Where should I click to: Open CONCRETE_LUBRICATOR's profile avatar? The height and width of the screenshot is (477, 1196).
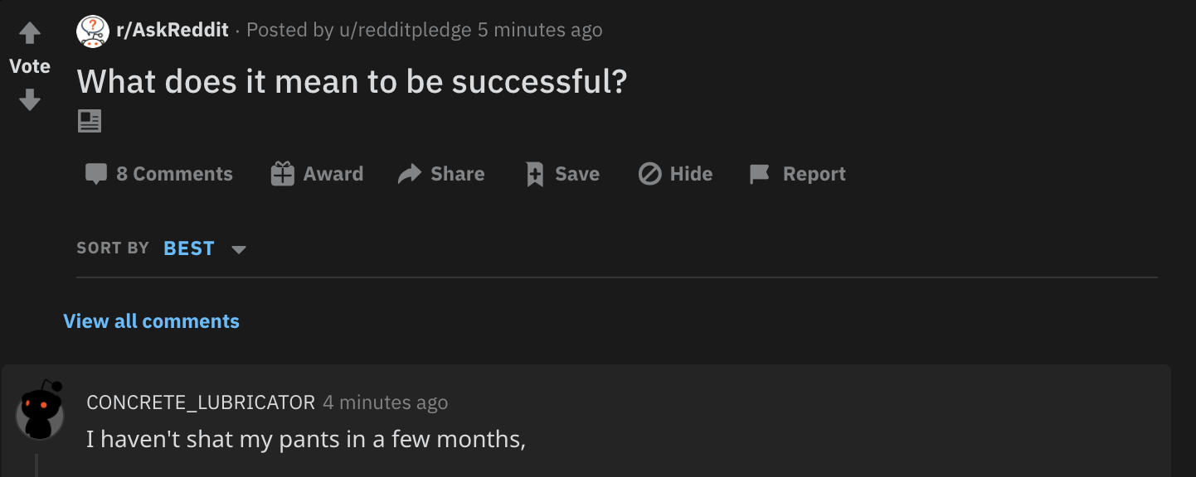pos(40,411)
